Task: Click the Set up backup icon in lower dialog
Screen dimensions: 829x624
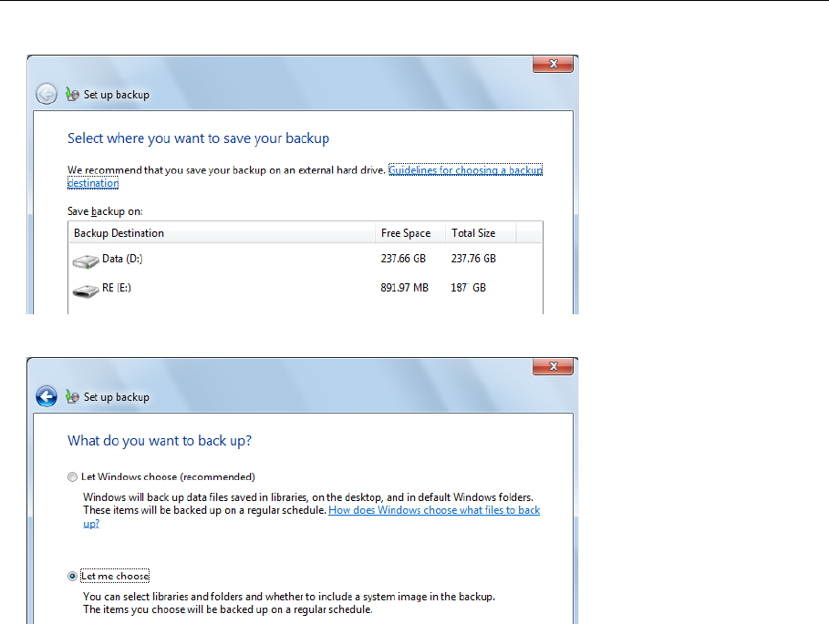Action: coord(72,396)
